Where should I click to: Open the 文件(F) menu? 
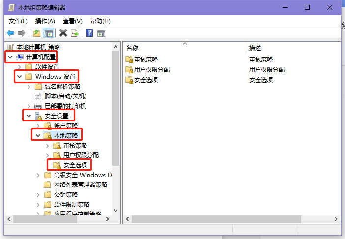[x=18, y=21]
